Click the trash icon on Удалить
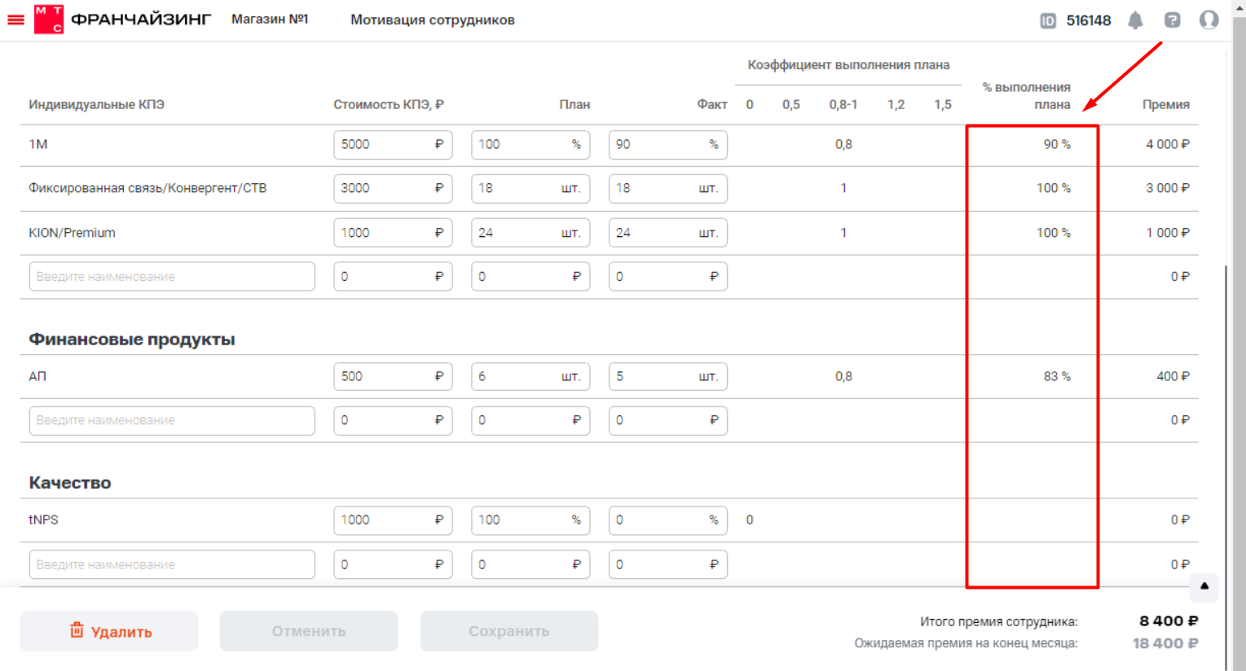Image resolution: width=1246 pixels, height=671 pixels. point(77,630)
